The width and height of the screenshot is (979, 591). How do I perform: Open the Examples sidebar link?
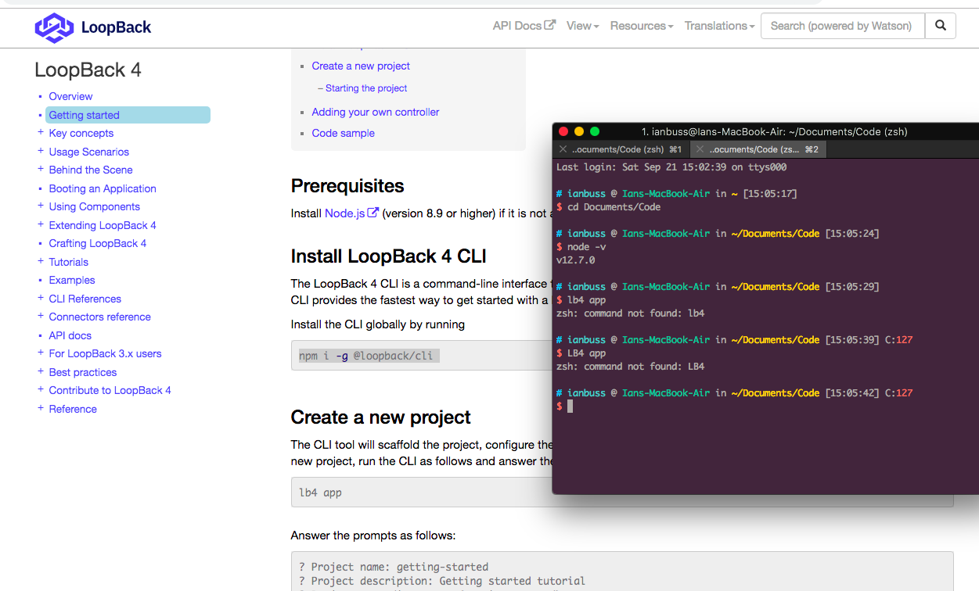pyautogui.click(x=72, y=280)
